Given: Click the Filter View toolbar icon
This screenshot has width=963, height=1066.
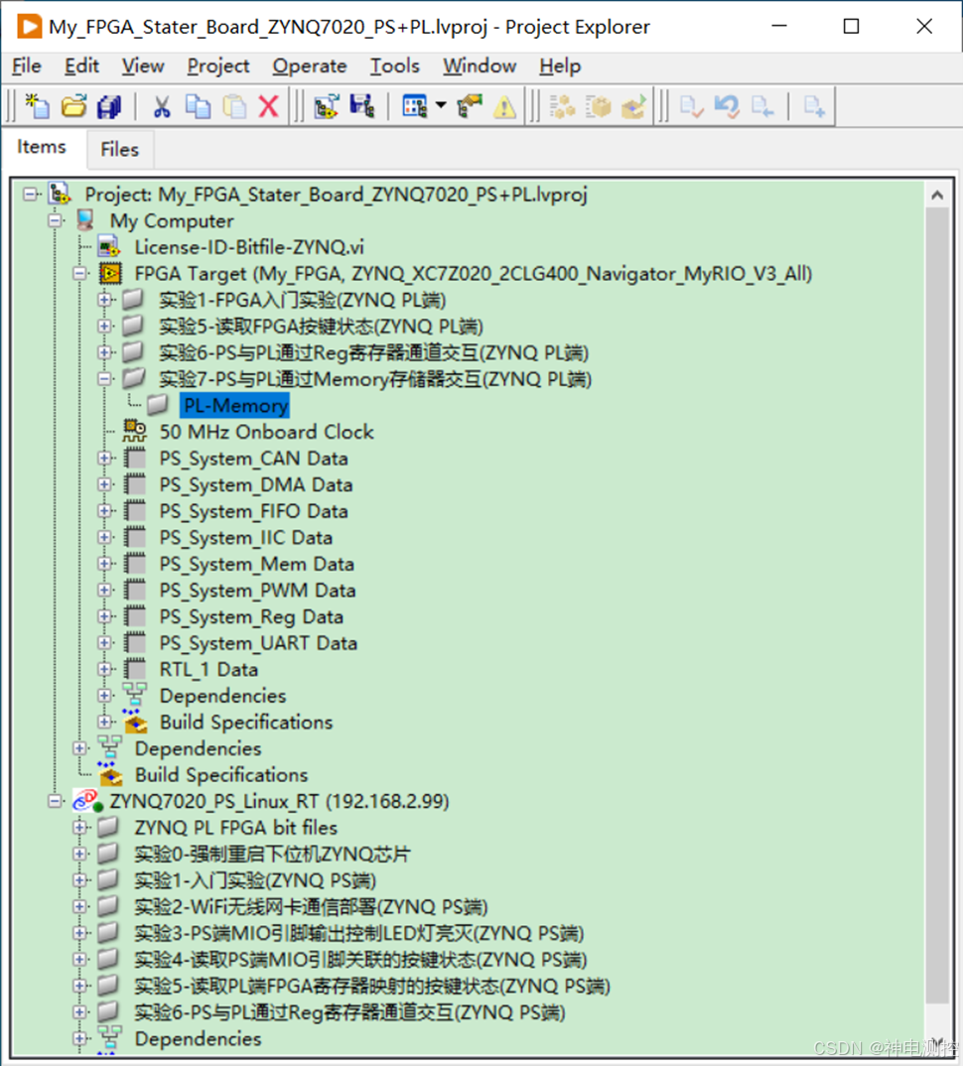Looking at the screenshot, I should (x=414, y=107).
